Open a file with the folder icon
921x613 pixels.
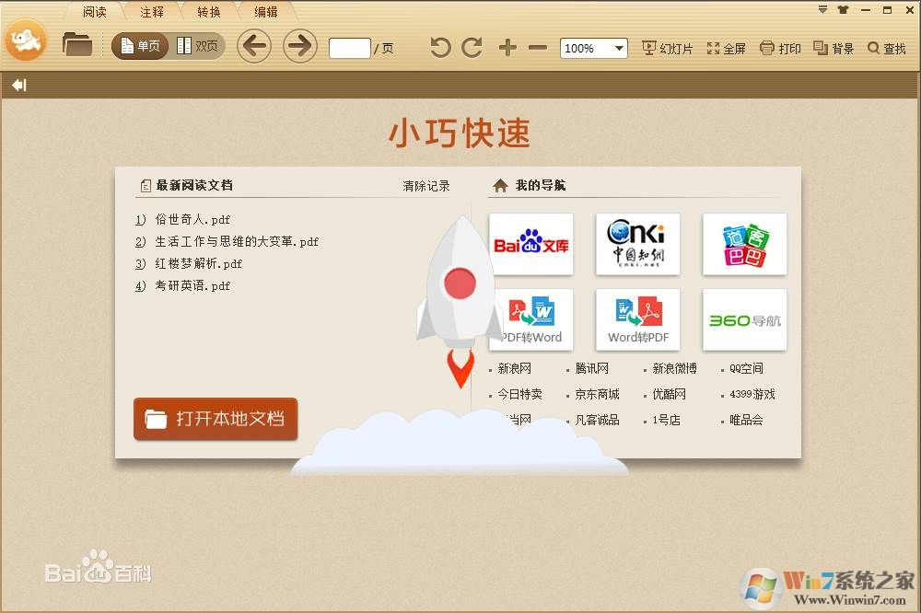[x=77, y=43]
